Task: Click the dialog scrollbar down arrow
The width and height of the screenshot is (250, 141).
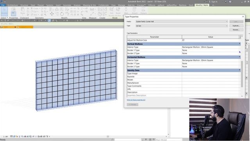Action: 242,96
